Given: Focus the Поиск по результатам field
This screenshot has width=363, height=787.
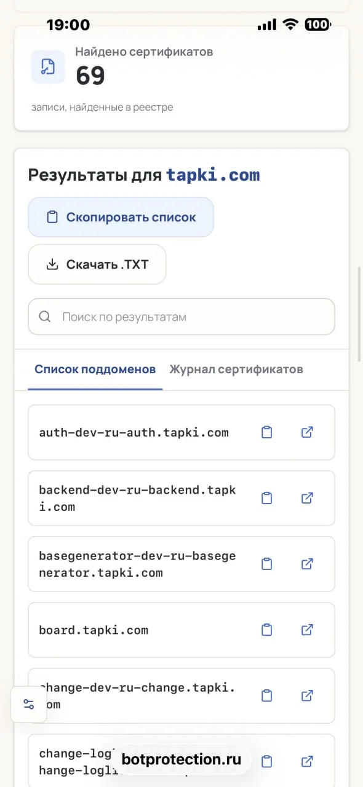Looking at the screenshot, I should click(x=181, y=317).
